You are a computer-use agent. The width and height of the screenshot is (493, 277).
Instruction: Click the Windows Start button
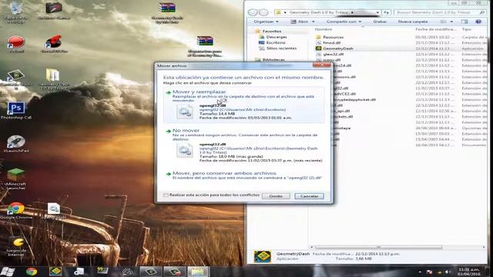(8, 272)
